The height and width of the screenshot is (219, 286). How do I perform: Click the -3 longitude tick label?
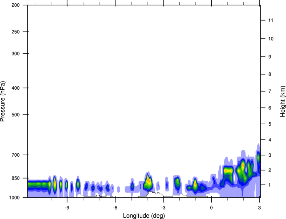(163, 208)
